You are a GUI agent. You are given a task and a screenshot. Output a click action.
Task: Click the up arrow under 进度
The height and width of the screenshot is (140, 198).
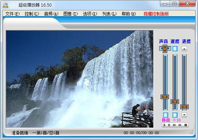coord(184,49)
